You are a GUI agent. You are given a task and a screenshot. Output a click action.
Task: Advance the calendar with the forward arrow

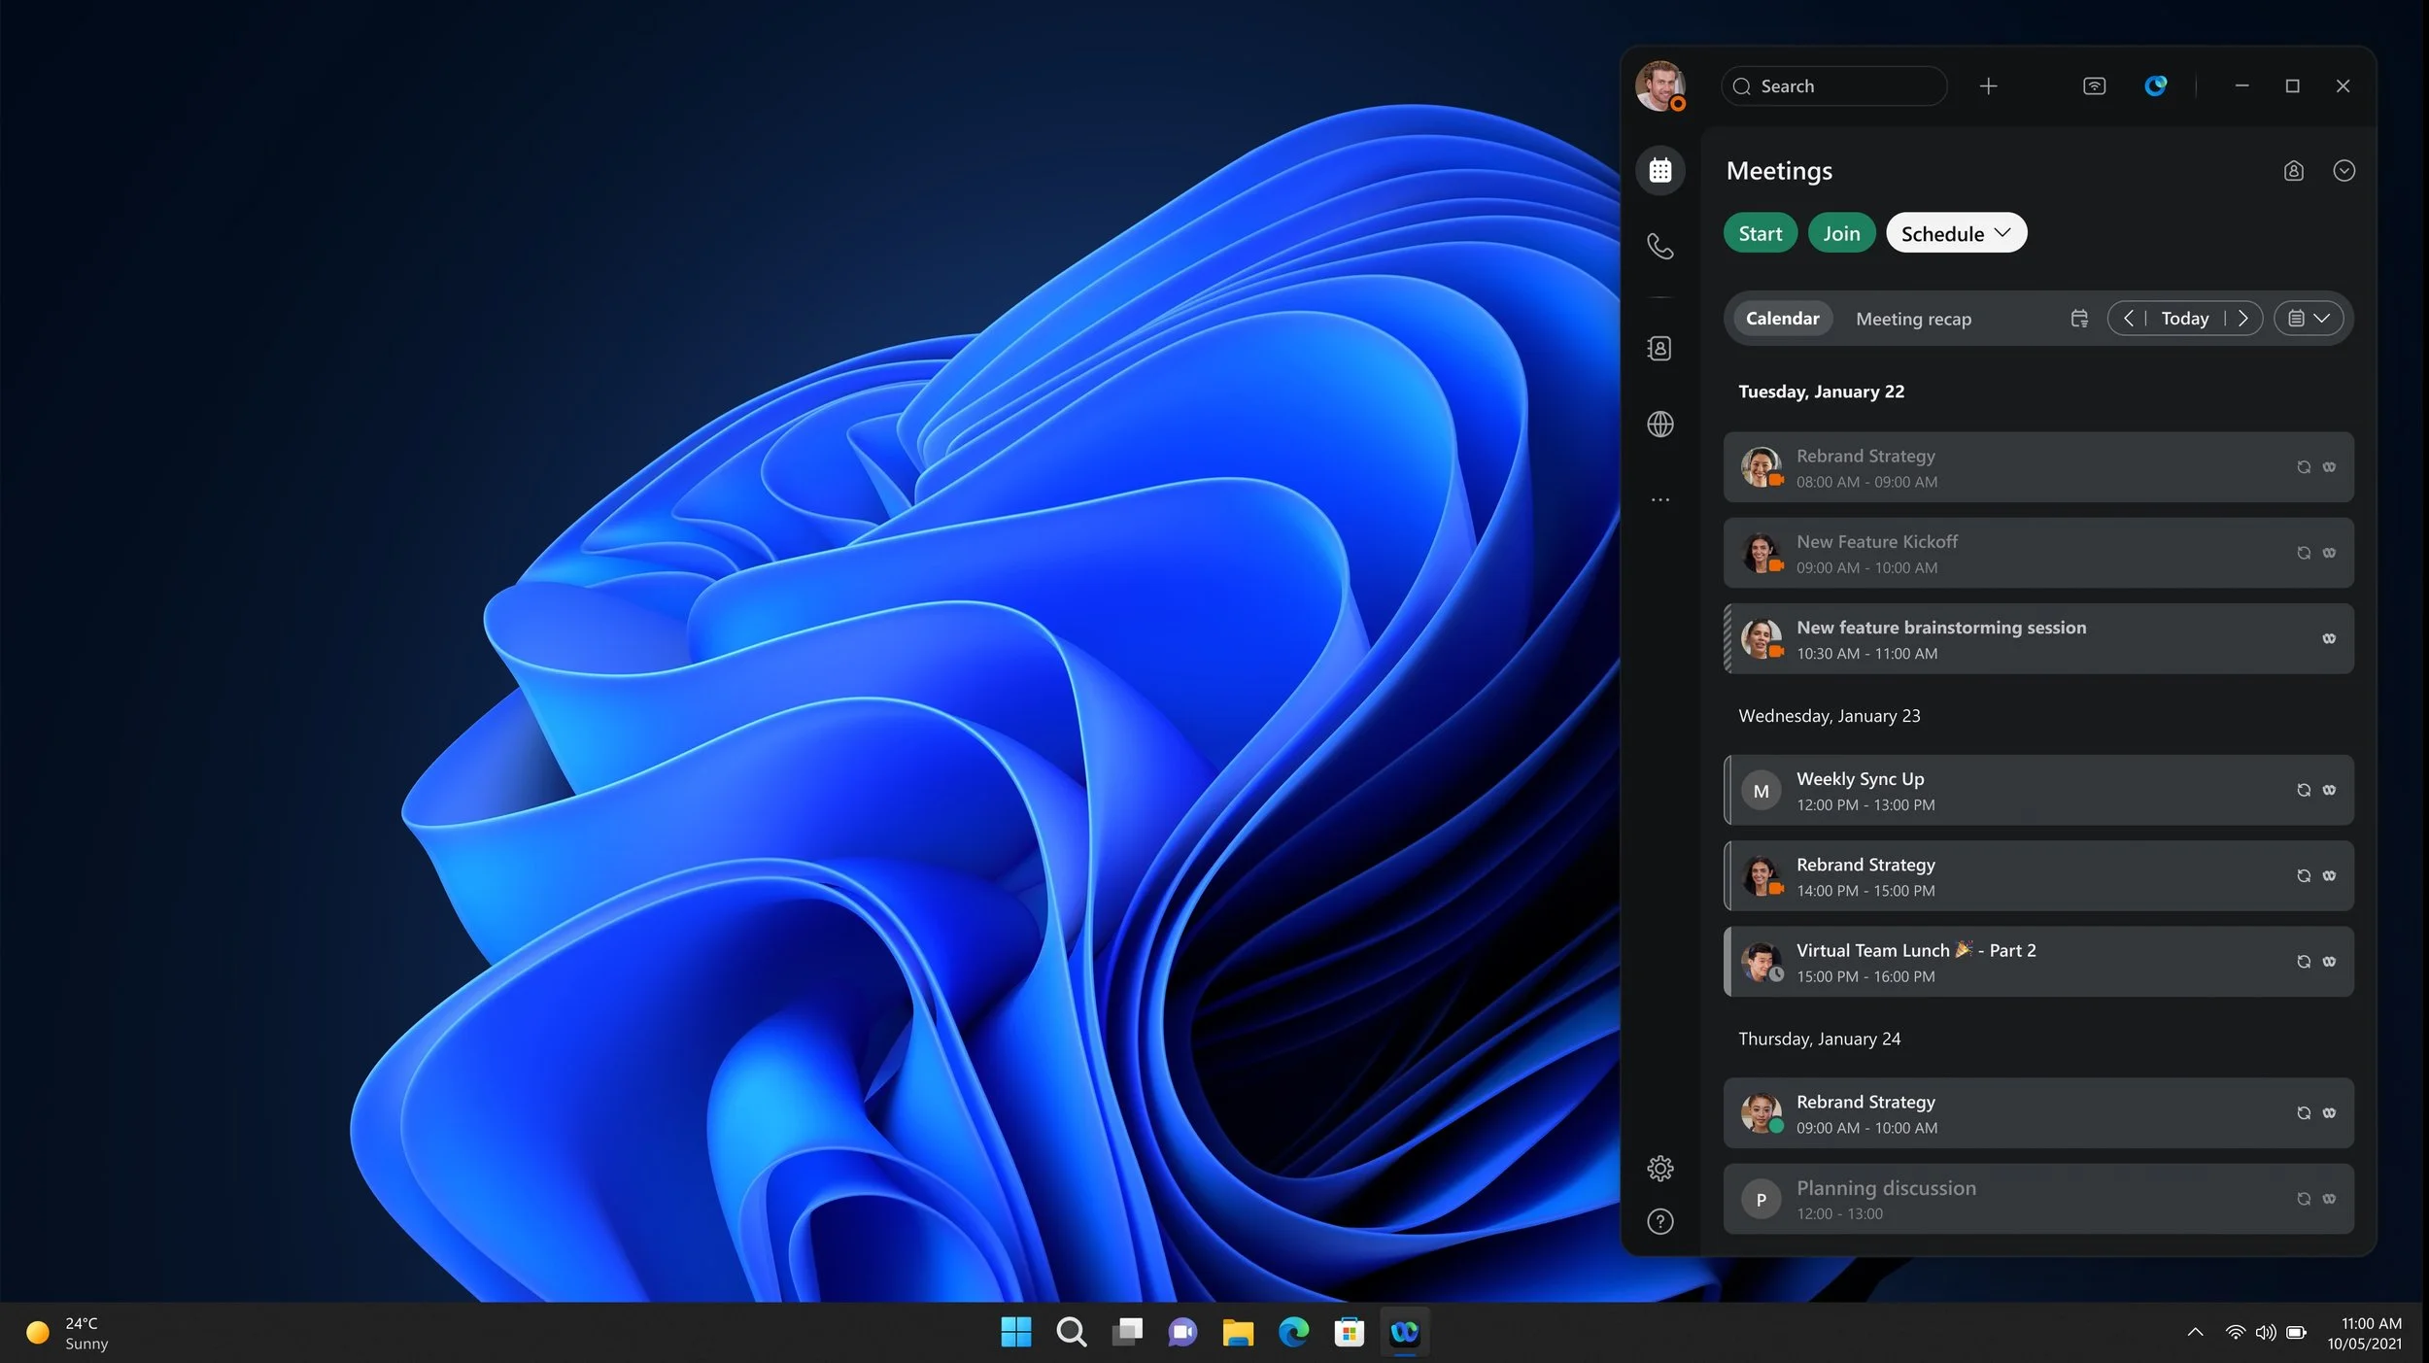click(2244, 318)
